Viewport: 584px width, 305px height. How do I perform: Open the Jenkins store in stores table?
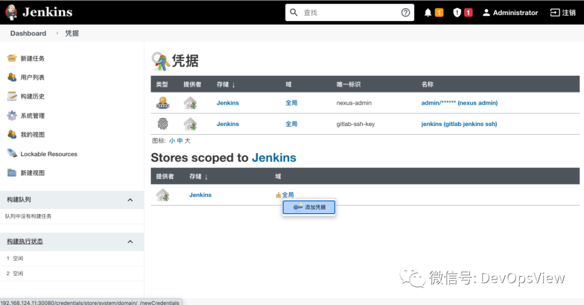[x=201, y=195]
